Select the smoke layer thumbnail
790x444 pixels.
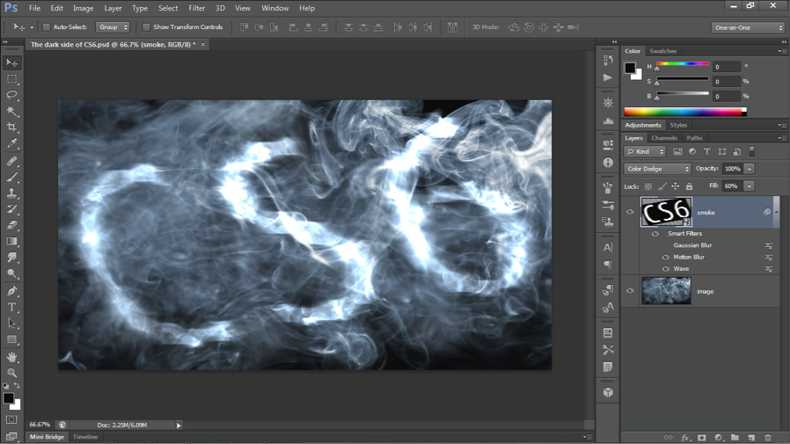pyautogui.click(x=666, y=212)
